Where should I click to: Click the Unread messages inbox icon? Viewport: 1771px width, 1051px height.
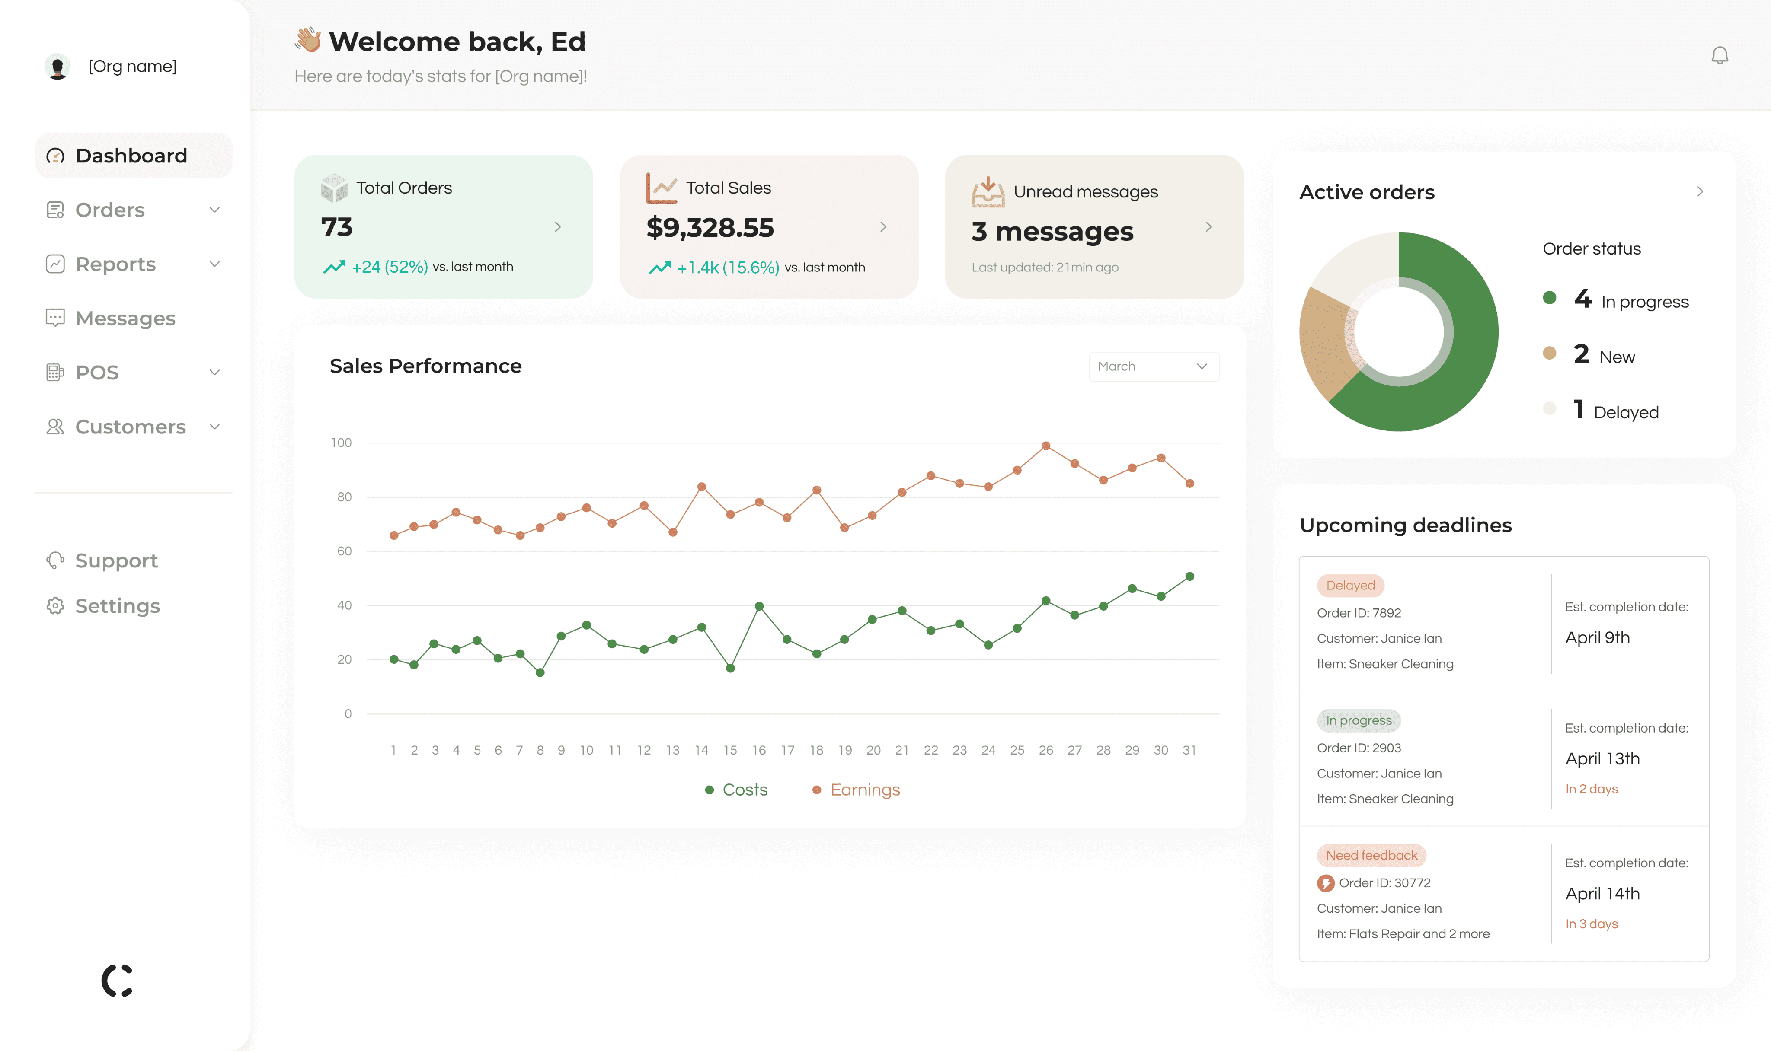coord(988,192)
